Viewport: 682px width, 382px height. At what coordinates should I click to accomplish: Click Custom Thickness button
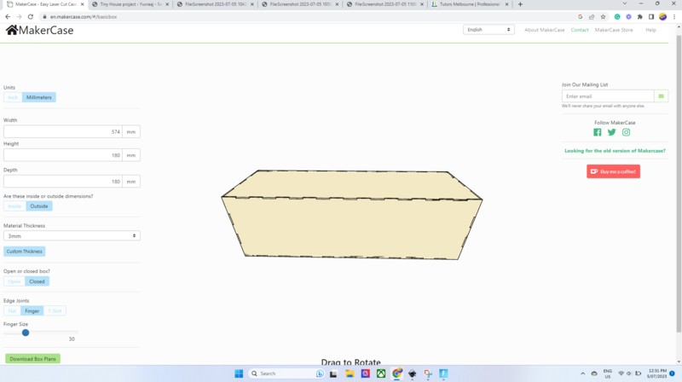tap(25, 252)
